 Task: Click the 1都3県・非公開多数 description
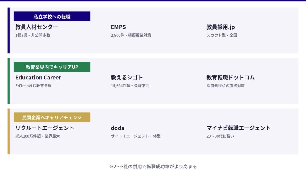click(33, 35)
